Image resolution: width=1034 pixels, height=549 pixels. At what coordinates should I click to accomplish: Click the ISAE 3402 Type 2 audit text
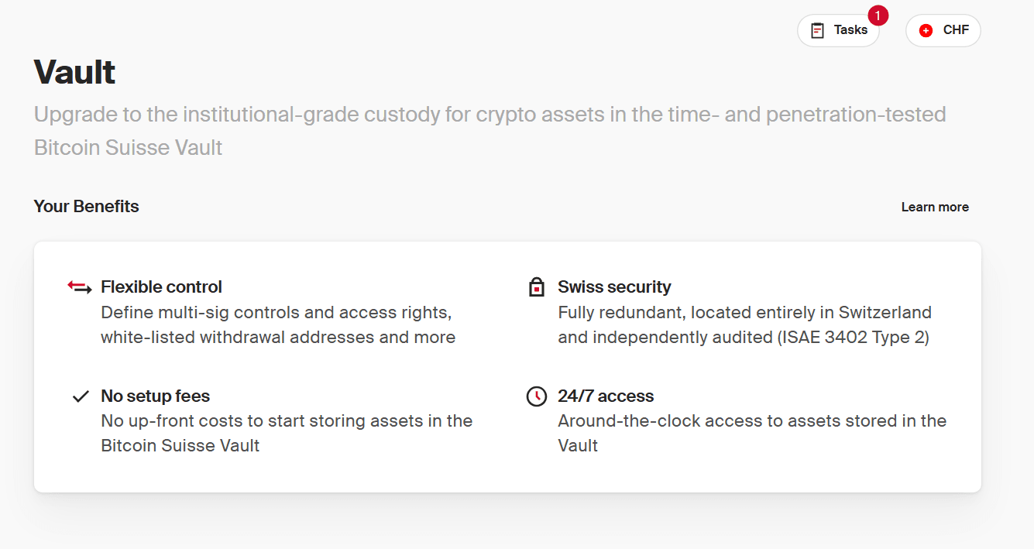click(x=852, y=338)
